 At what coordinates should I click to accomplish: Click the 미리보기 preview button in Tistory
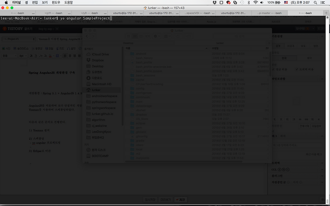(x=165, y=200)
